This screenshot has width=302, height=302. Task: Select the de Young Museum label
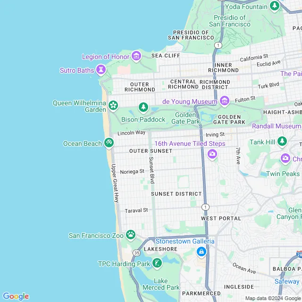tap(190, 101)
